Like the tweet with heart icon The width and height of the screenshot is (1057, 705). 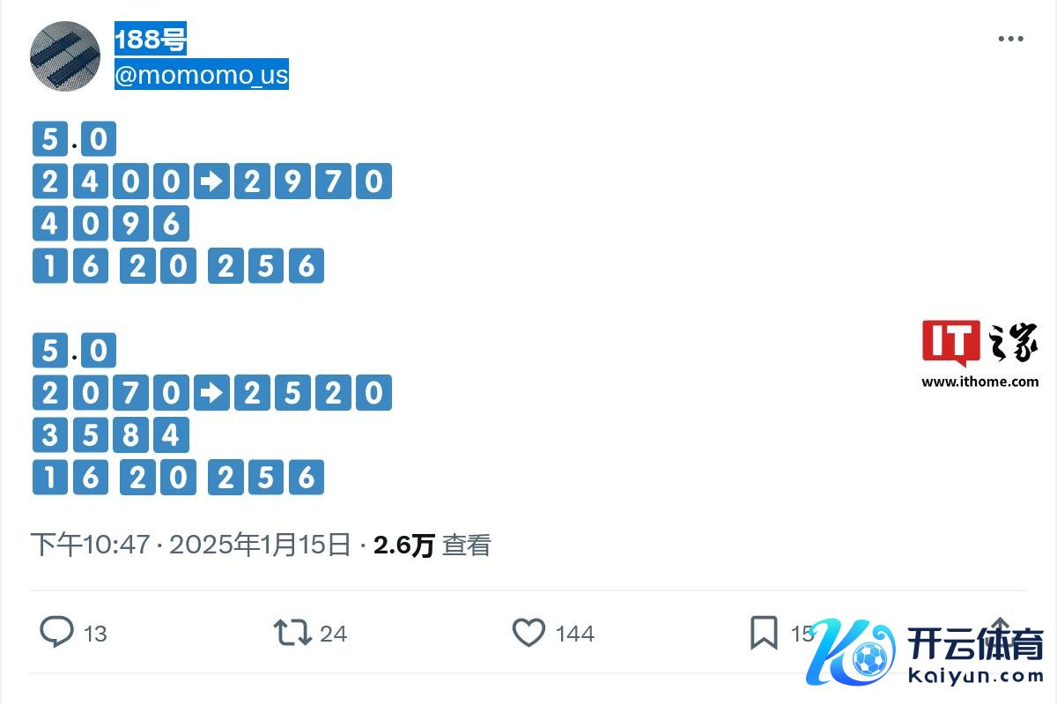(528, 632)
